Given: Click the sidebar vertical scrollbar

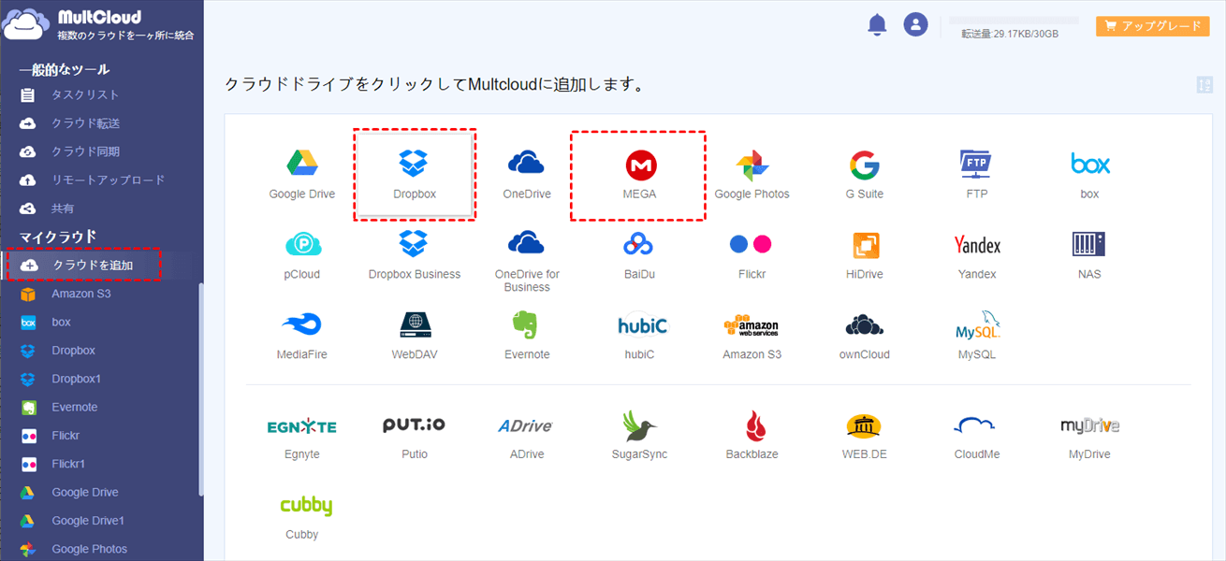Looking at the screenshot, I should [200, 388].
